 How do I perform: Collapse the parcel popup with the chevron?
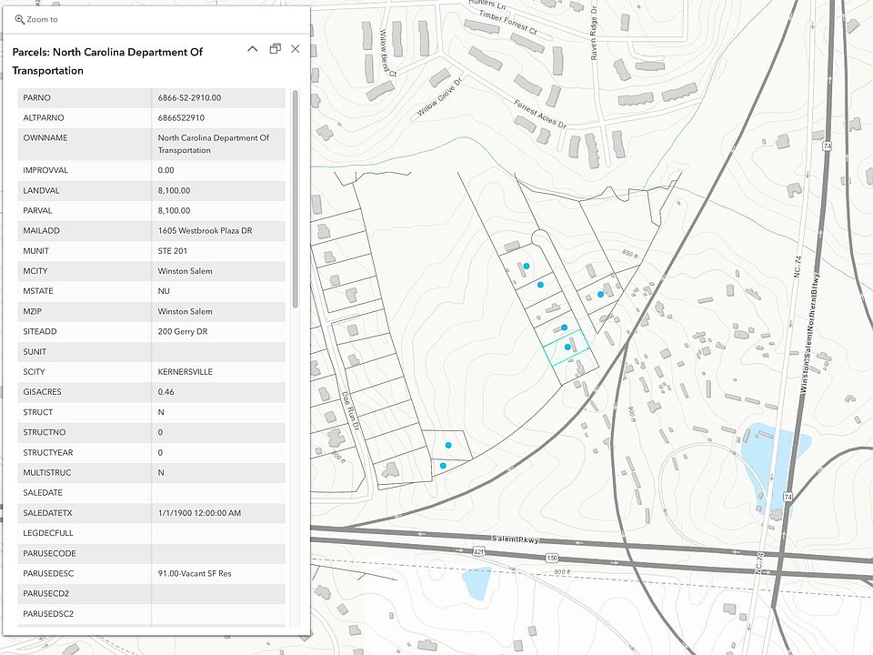point(252,49)
